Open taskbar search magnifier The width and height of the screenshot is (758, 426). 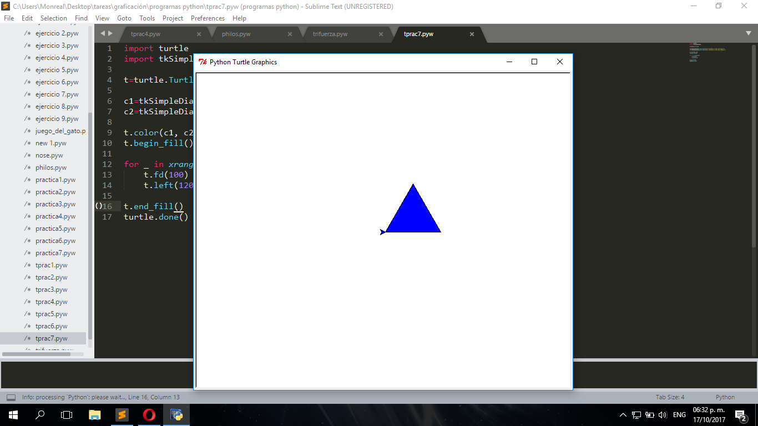[x=40, y=414]
